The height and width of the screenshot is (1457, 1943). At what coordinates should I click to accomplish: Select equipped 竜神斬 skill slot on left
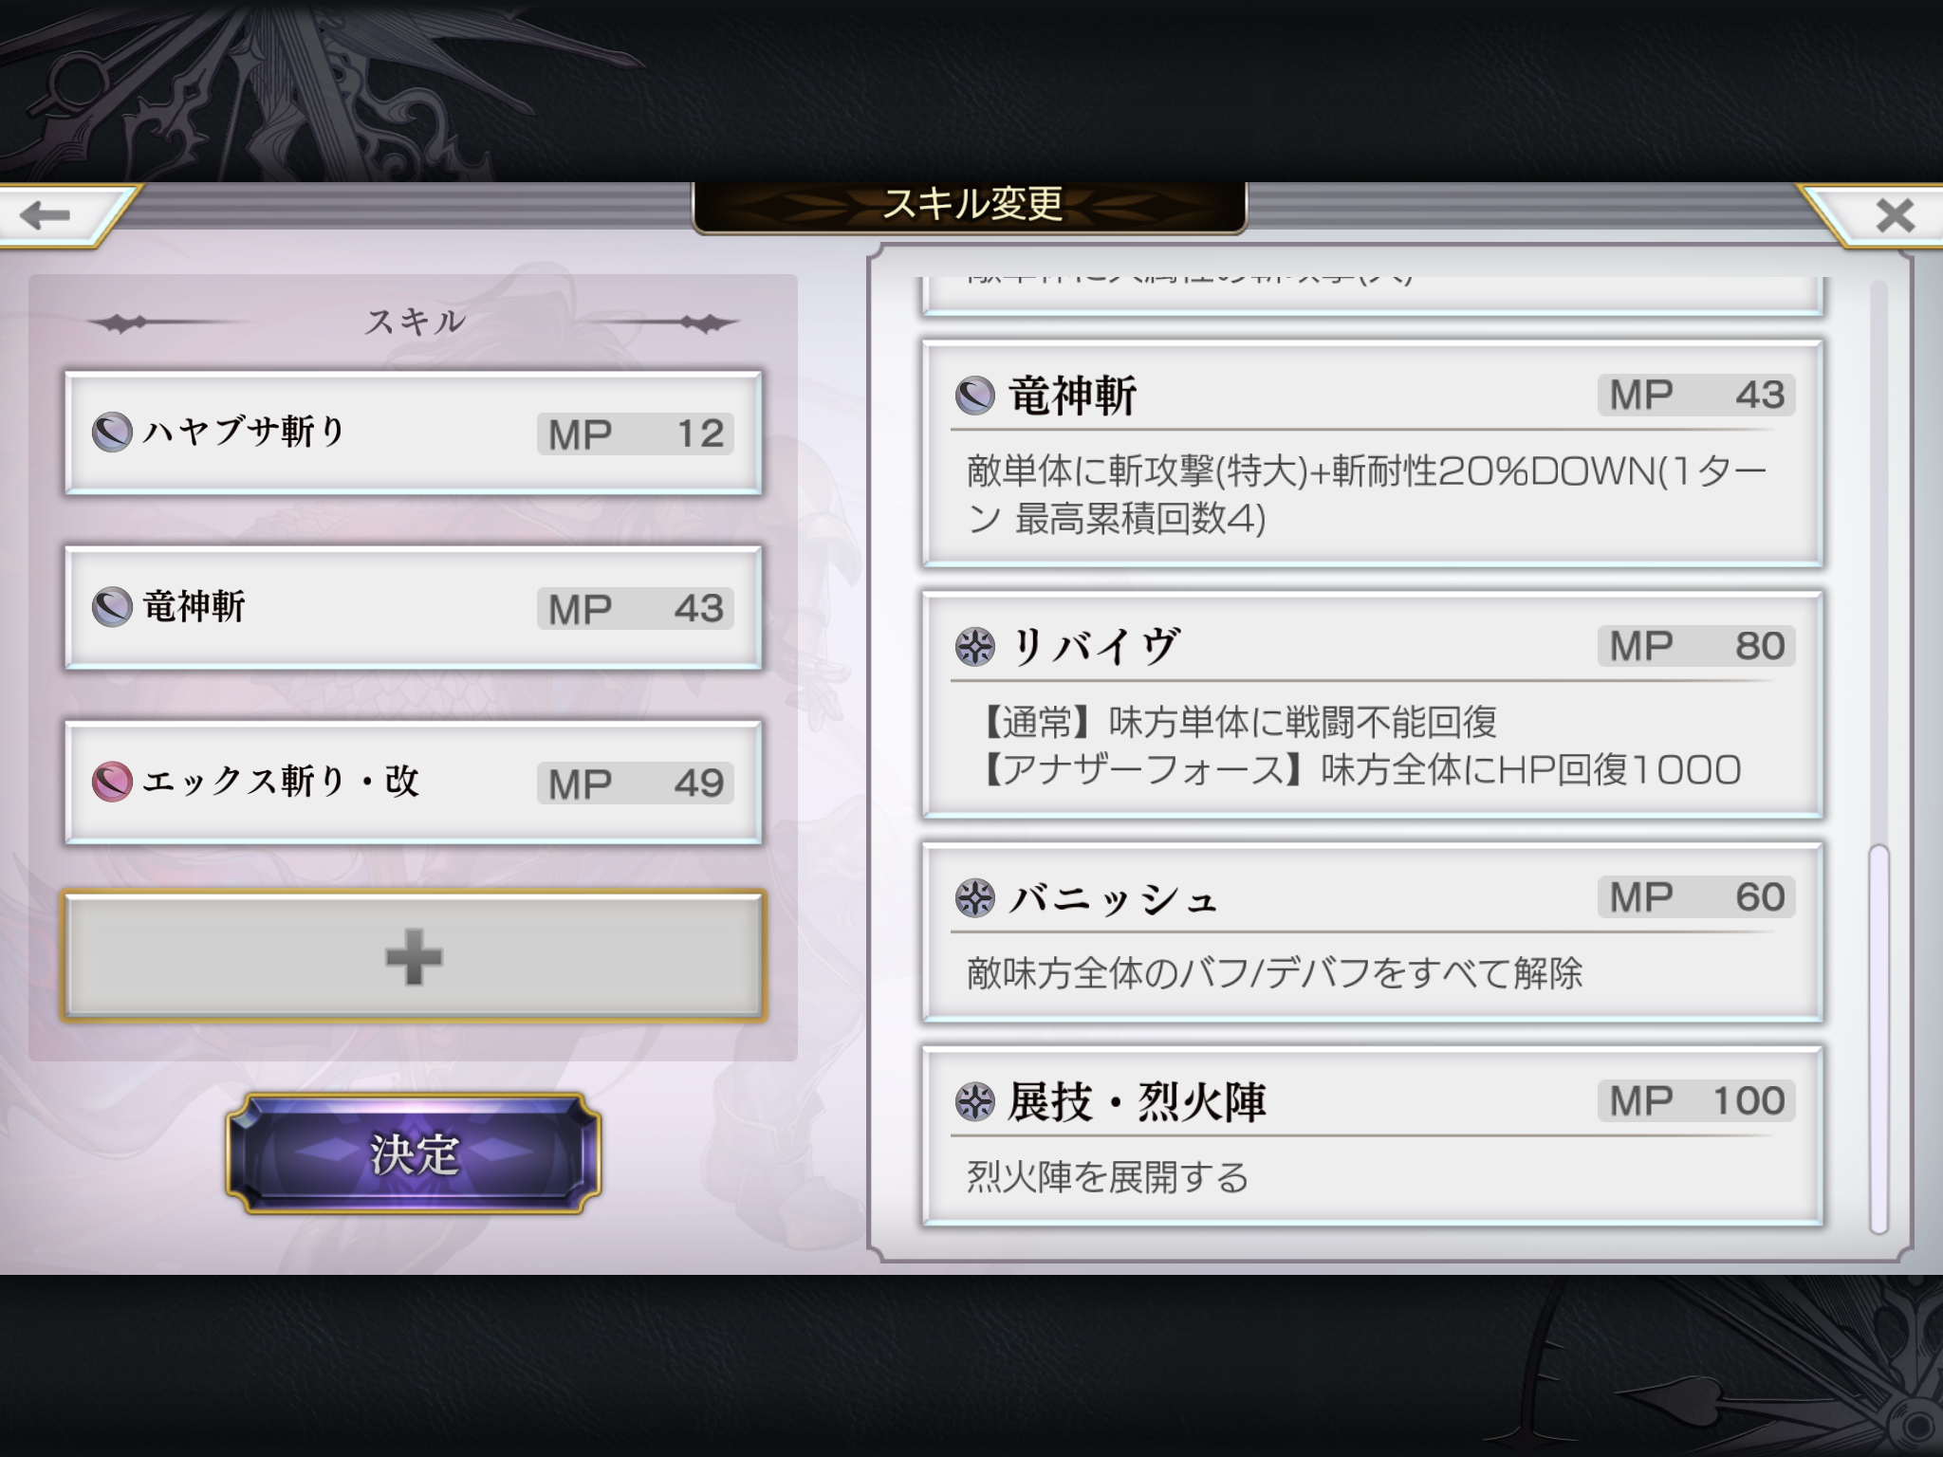tap(414, 607)
